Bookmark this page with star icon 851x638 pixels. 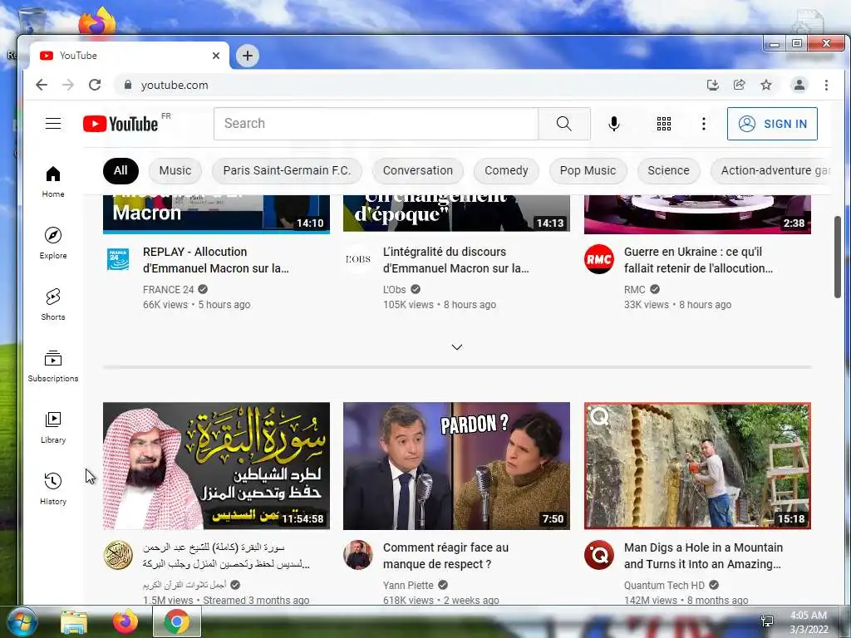[x=765, y=85]
